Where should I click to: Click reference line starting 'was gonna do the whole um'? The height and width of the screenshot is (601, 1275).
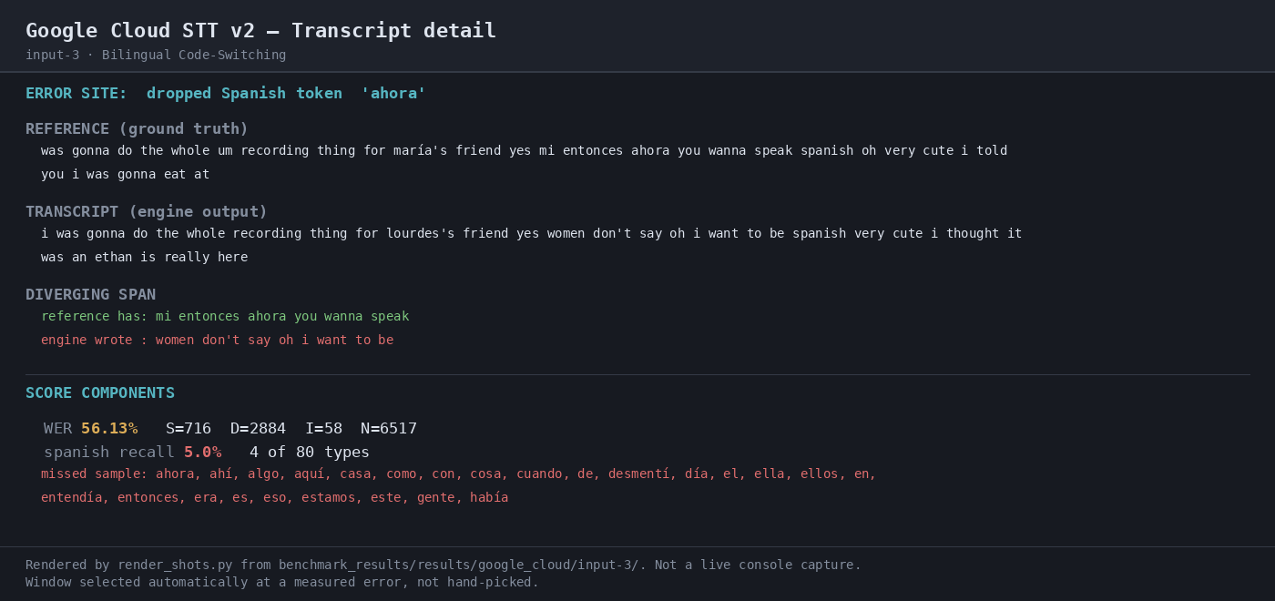click(524, 151)
